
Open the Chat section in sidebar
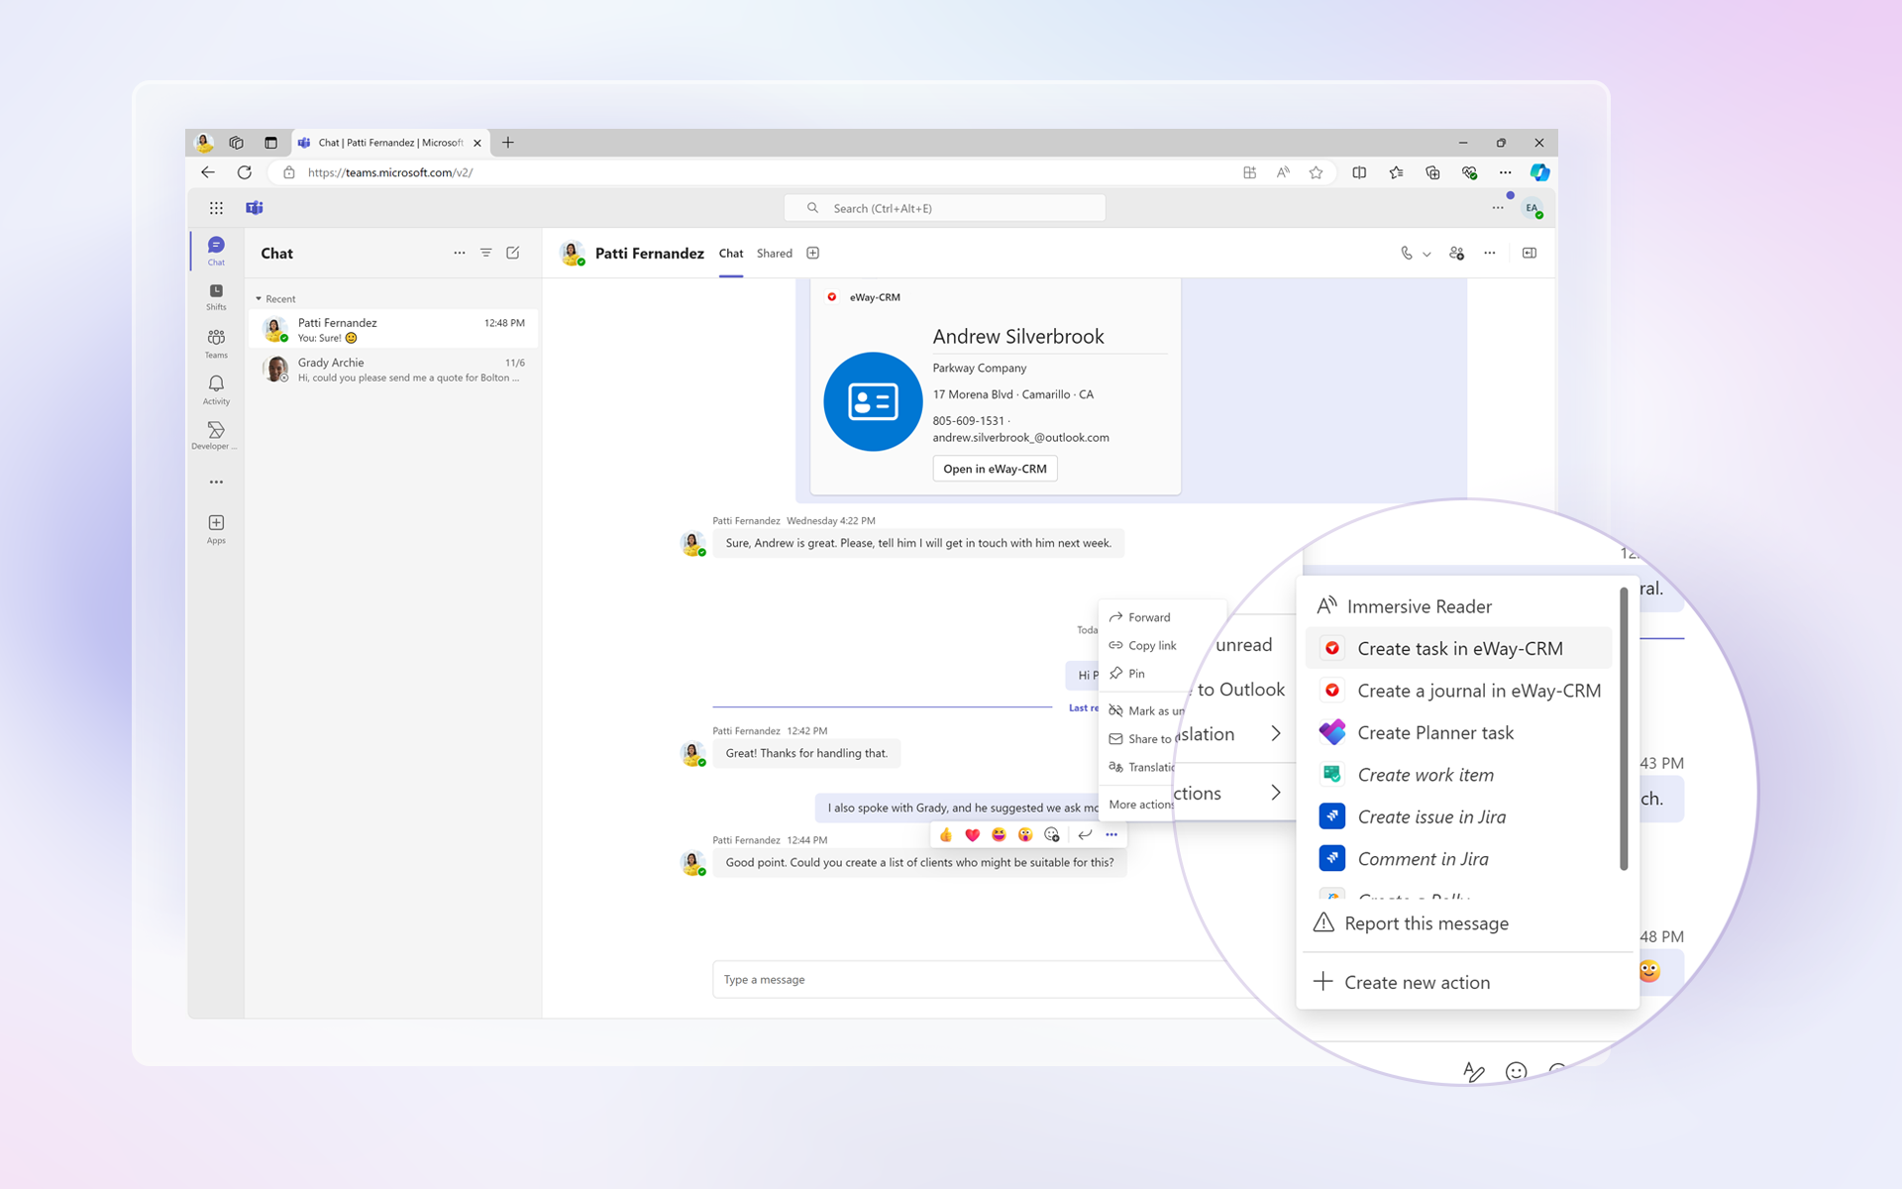(x=216, y=251)
